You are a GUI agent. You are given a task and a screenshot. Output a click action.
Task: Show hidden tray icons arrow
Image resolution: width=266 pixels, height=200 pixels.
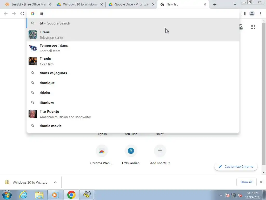pos(221,195)
